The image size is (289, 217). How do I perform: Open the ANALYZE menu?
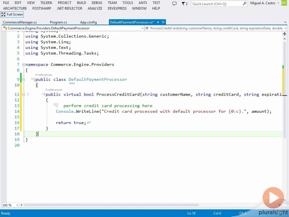click(95, 8)
